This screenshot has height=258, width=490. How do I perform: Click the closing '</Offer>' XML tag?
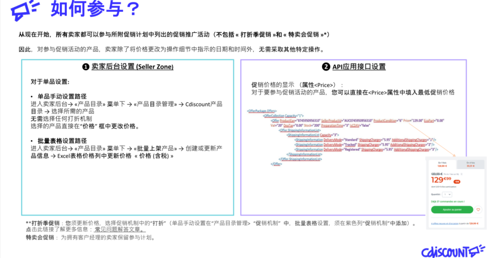tap(276, 164)
